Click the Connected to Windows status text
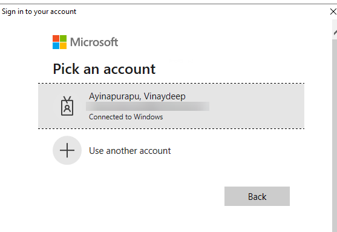Screen dimensions: 337x232 (126, 117)
